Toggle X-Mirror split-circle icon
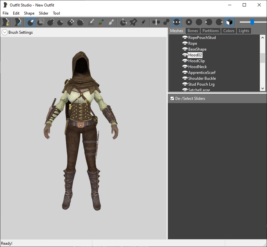Viewport: 267px width, 247px height. pyautogui.click(x=156, y=22)
